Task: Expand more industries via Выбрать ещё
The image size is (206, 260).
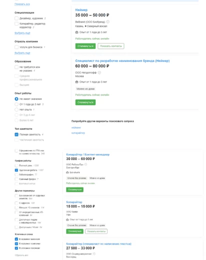Action: [x=22, y=53]
